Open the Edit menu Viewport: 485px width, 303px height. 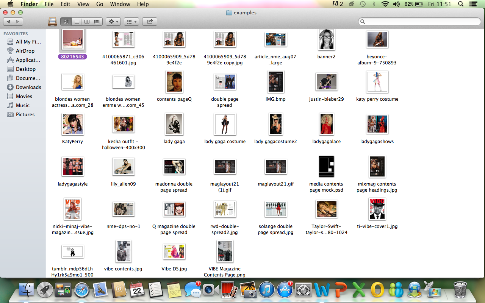(x=66, y=4)
